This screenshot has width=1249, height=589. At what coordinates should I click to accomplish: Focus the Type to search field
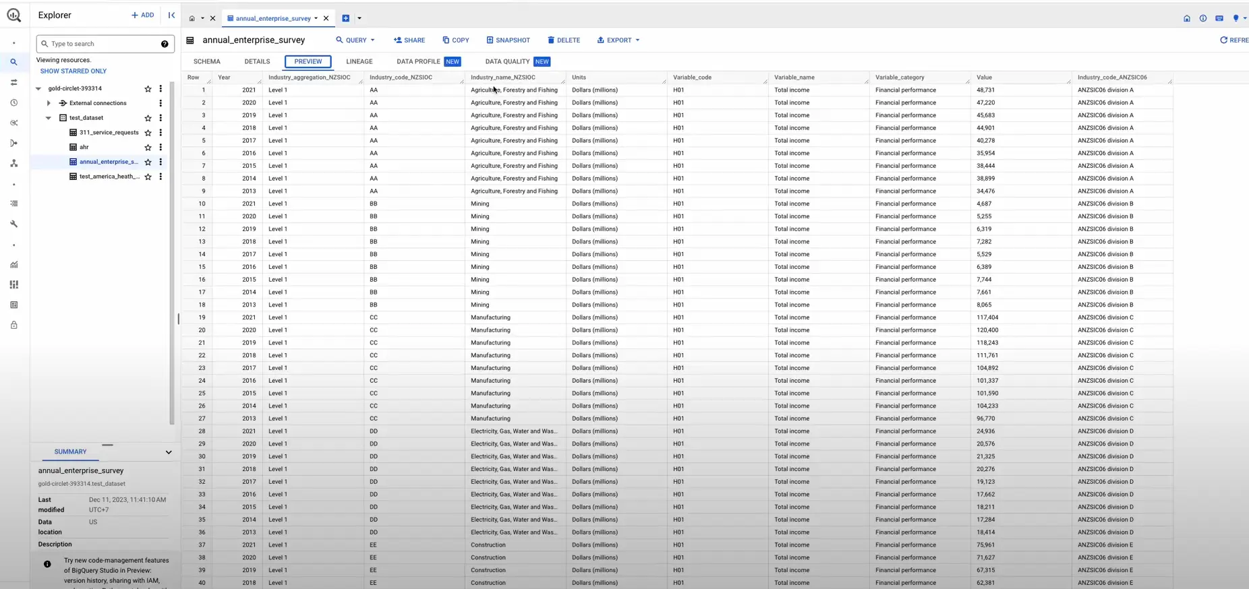coord(105,44)
